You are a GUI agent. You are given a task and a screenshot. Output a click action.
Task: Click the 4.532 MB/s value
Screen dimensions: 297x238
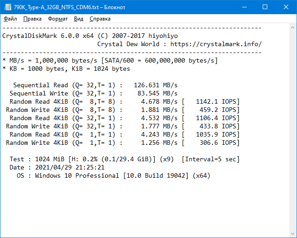pos(159,118)
